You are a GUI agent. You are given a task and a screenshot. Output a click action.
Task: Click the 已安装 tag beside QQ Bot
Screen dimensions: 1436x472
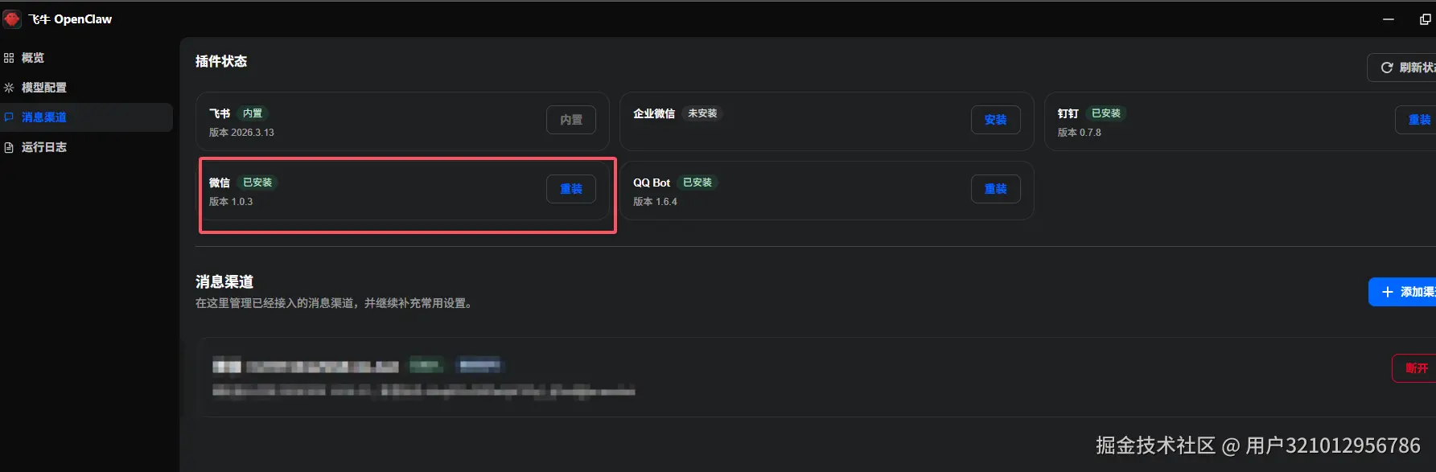(x=697, y=183)
